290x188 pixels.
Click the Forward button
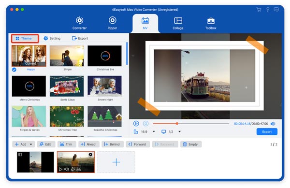[138, 144]
